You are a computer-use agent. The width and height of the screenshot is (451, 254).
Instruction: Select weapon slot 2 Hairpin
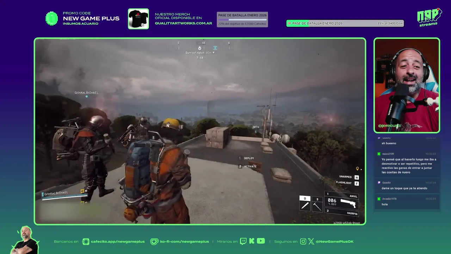pos(342,212)
